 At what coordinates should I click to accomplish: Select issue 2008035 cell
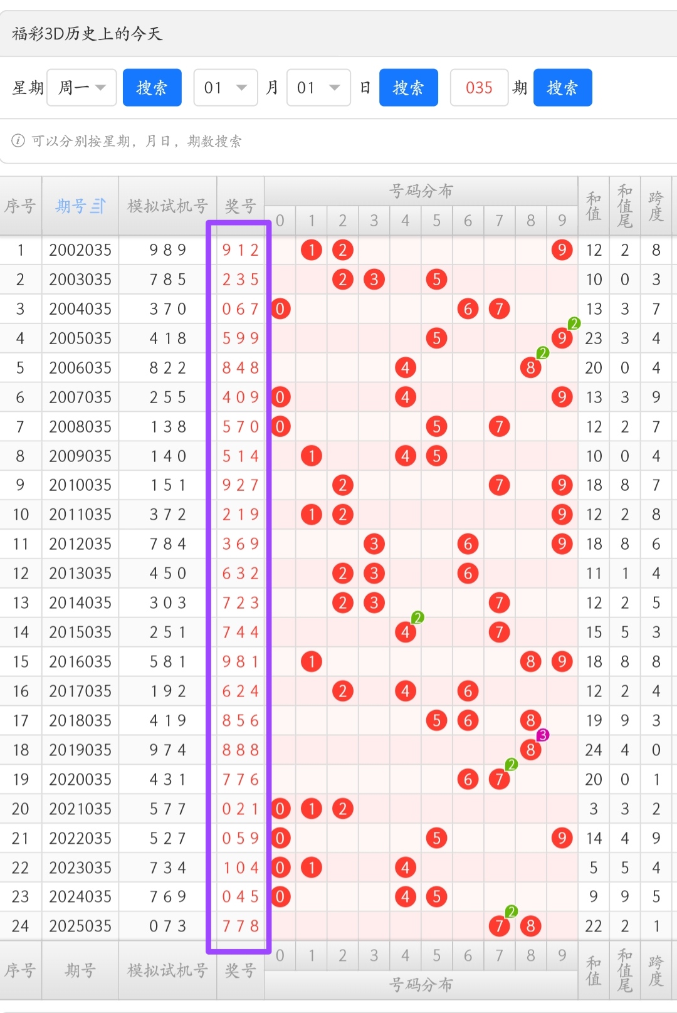[x=80, y=427]
